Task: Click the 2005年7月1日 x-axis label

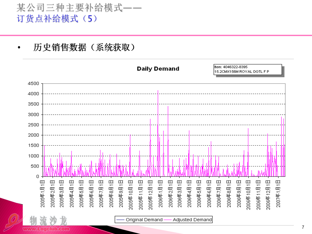Action: pos(101,194)
